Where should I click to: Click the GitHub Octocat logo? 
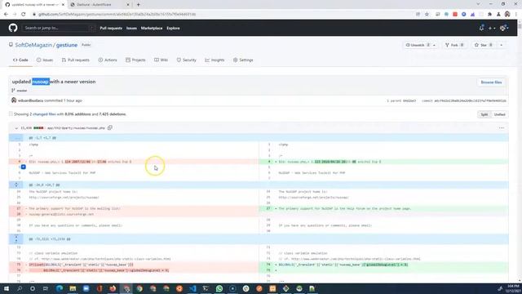[x=13, y=28]
